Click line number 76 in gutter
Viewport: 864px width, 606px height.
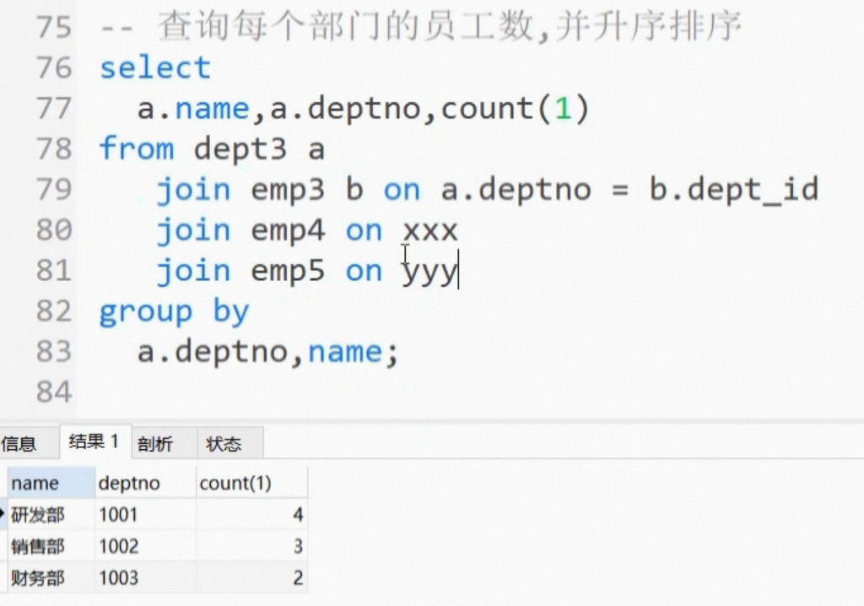[54, 68]
